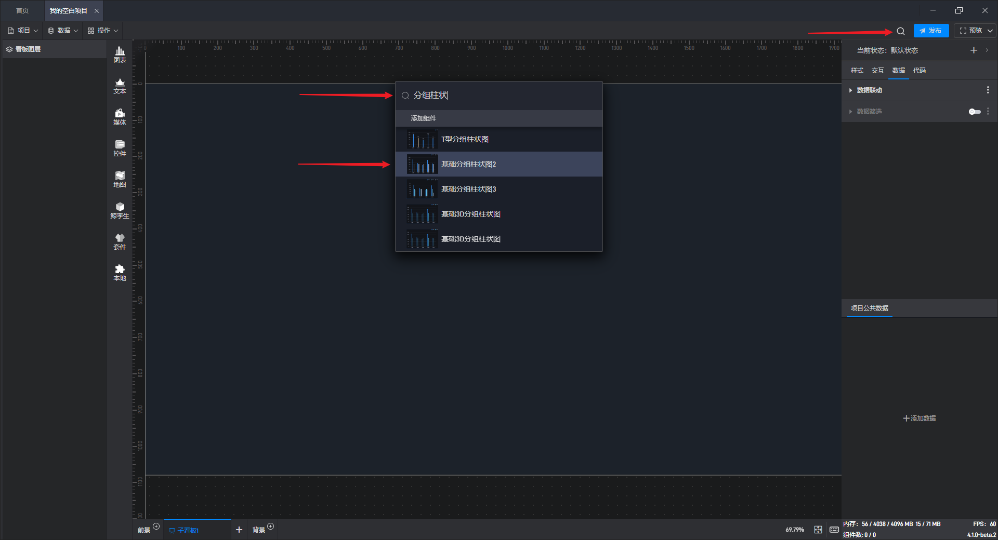Click the 内存 memory usage readout
Image resolution: width=998 pixels, height=540 pixels.
pyautogui.click(x=891, y=524)
